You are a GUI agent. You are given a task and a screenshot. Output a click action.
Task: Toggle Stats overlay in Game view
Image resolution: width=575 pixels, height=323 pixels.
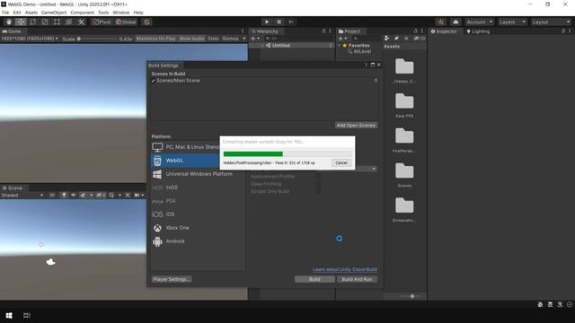213,39
